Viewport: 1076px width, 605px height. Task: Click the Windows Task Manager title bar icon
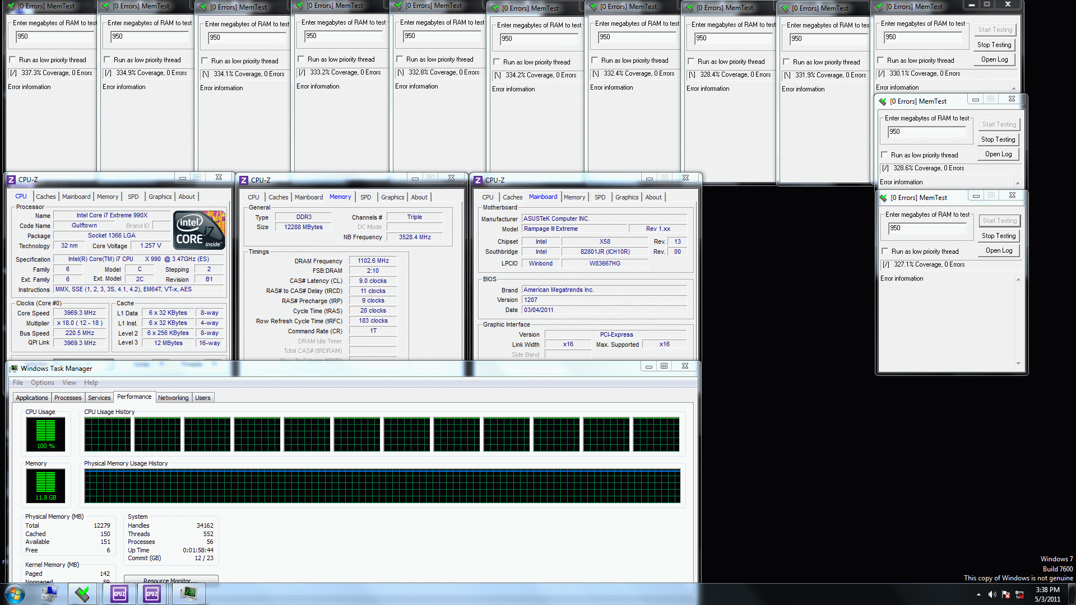(13, 369)
